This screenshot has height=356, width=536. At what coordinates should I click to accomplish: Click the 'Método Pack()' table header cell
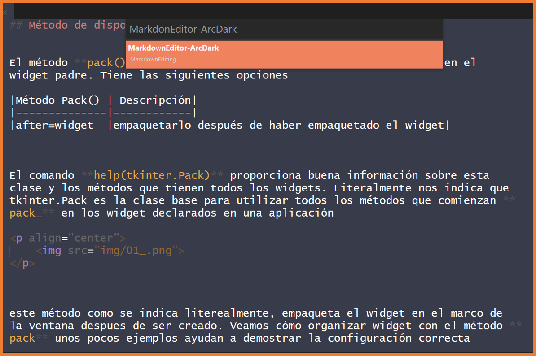[57, 100]
